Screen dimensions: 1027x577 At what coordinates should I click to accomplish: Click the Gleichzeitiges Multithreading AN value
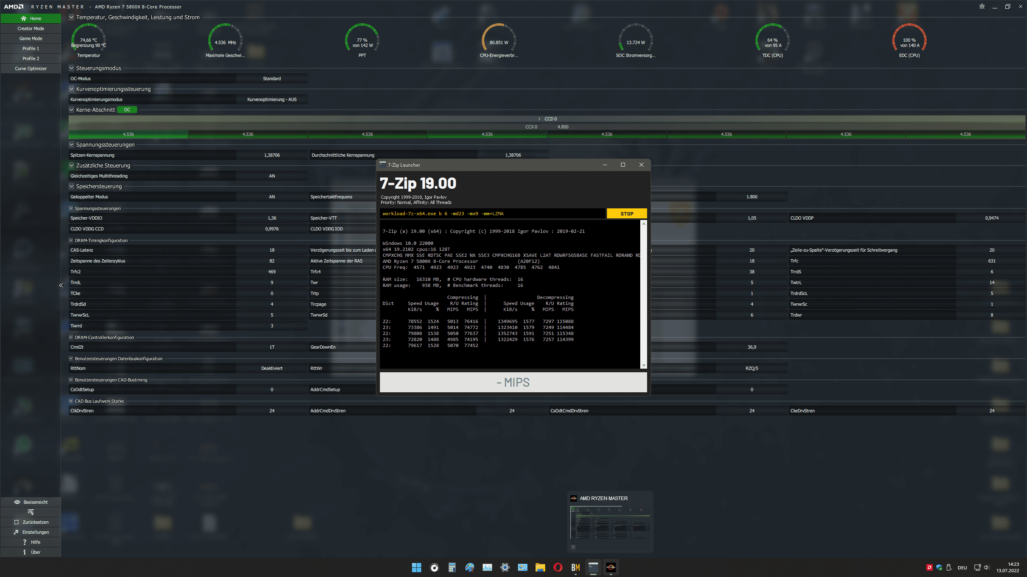click(272, 176)
